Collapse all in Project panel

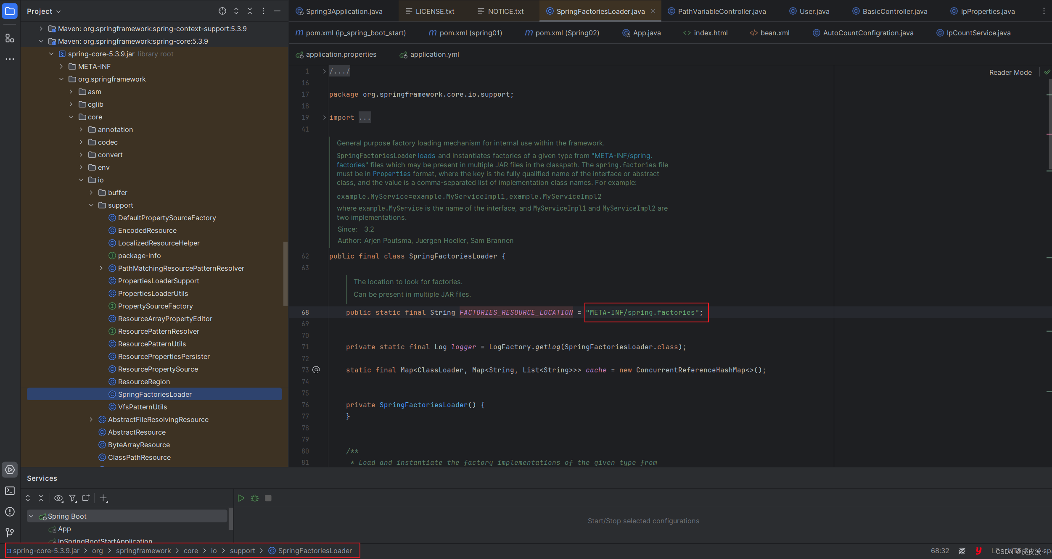click(x=250, y=11)
